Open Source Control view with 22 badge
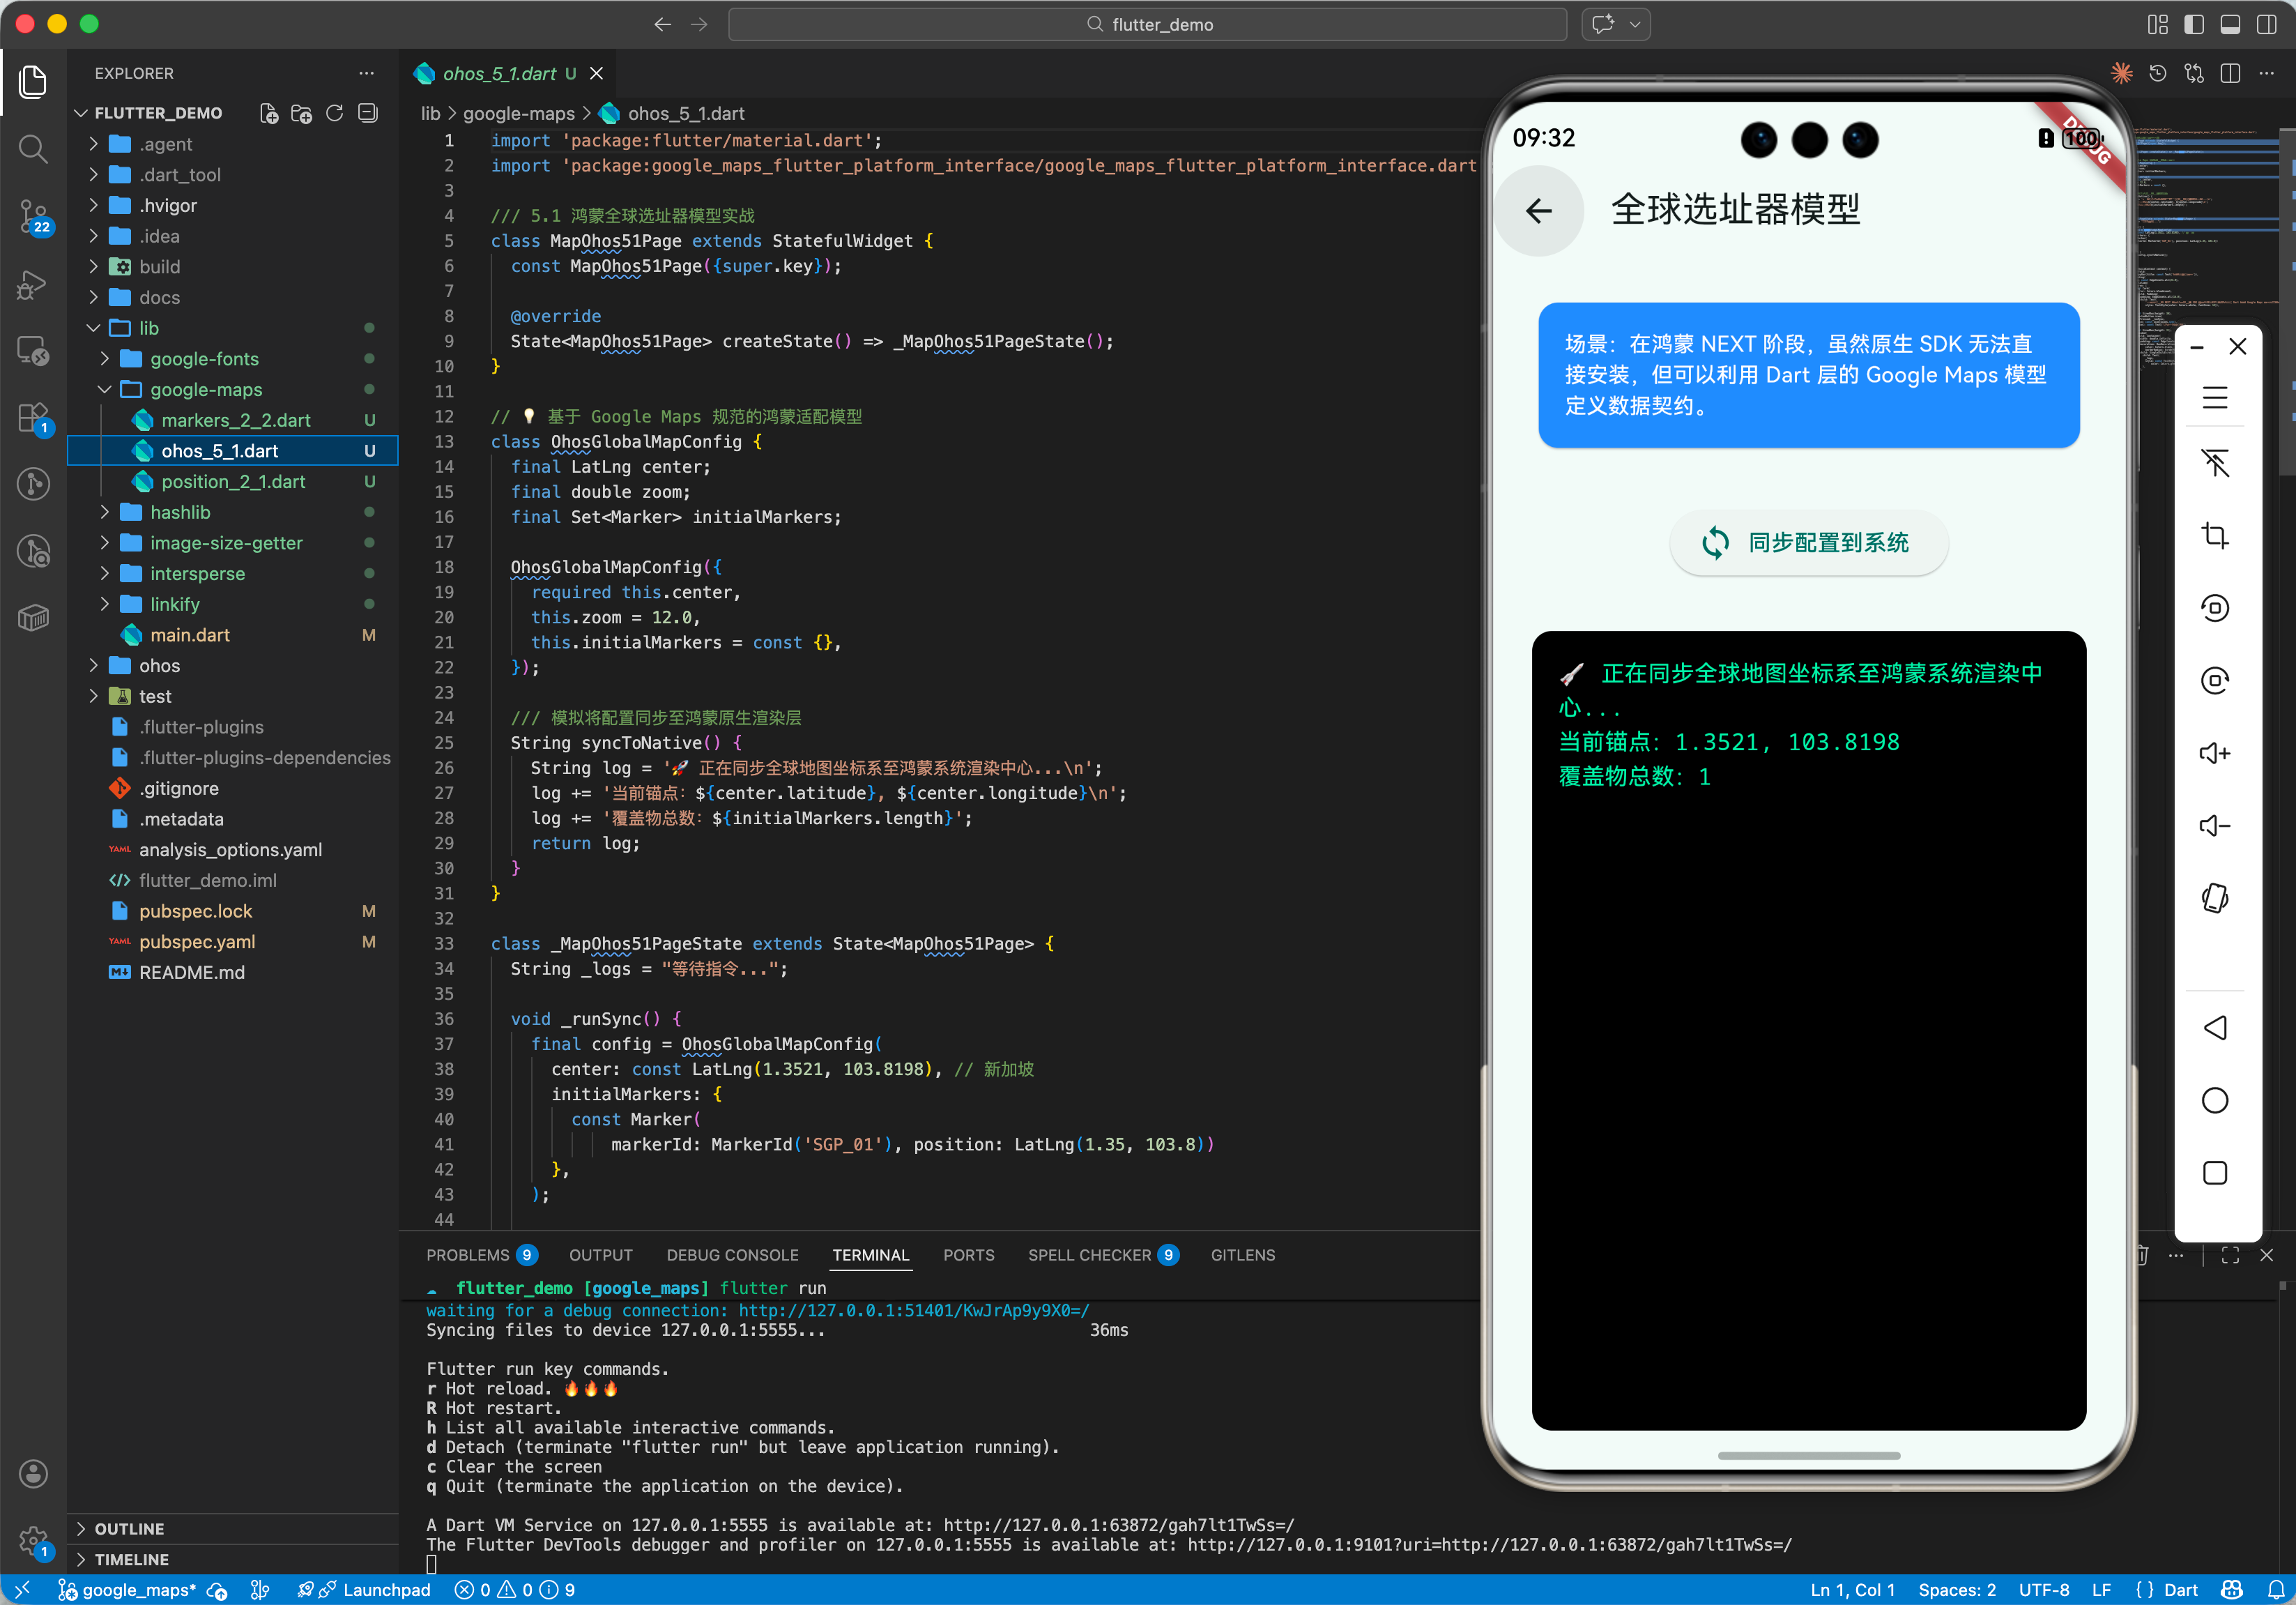The height and width of the screenshot is (1605, 2296). (33, 215)
